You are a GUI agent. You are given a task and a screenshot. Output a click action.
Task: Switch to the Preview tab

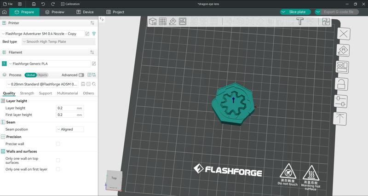(x=55, y=12)
